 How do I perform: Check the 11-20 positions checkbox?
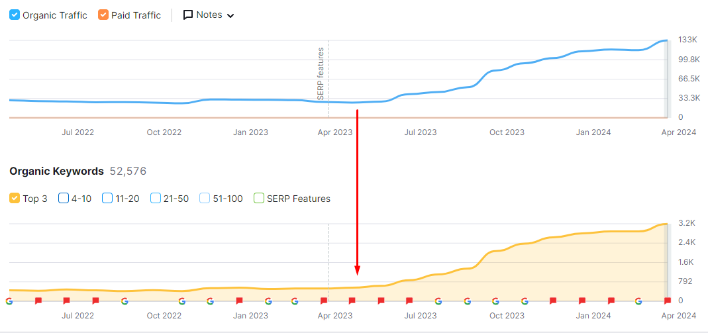click(x=107, y=199)
